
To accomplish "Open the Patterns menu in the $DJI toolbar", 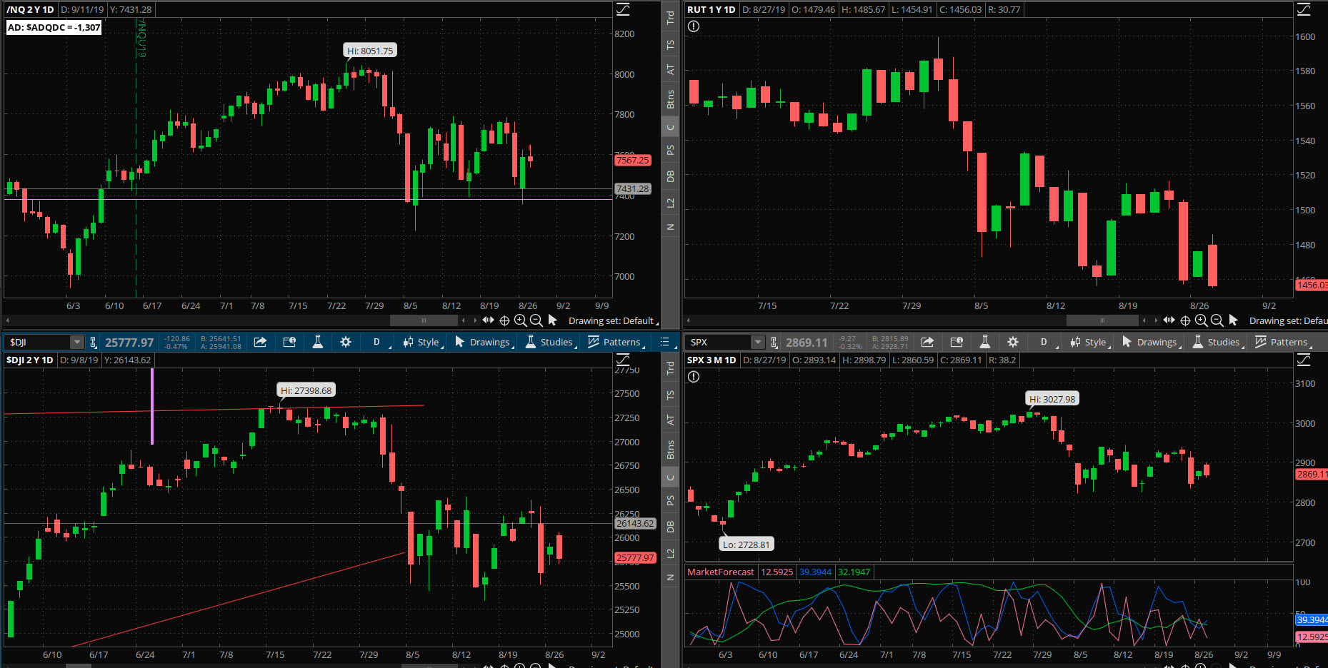I will coord(616,342).
